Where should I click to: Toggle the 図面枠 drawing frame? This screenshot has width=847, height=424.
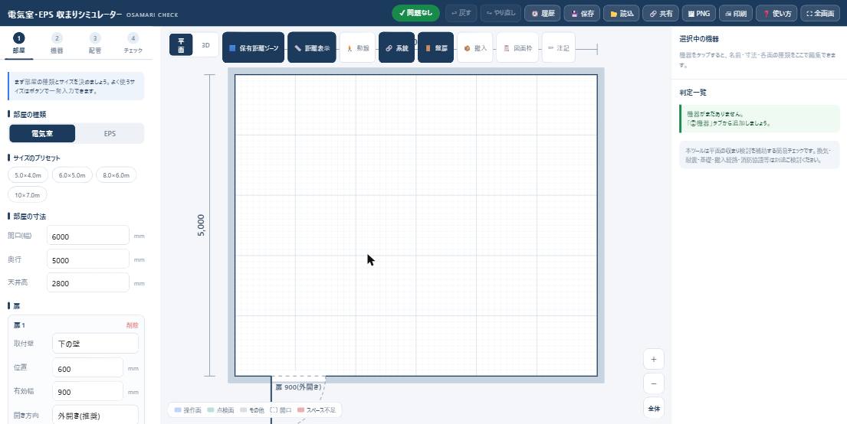pyautogui.click(x=517, y=47)
